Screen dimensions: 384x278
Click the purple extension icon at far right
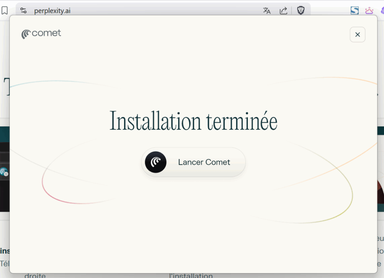pos(382,11)
